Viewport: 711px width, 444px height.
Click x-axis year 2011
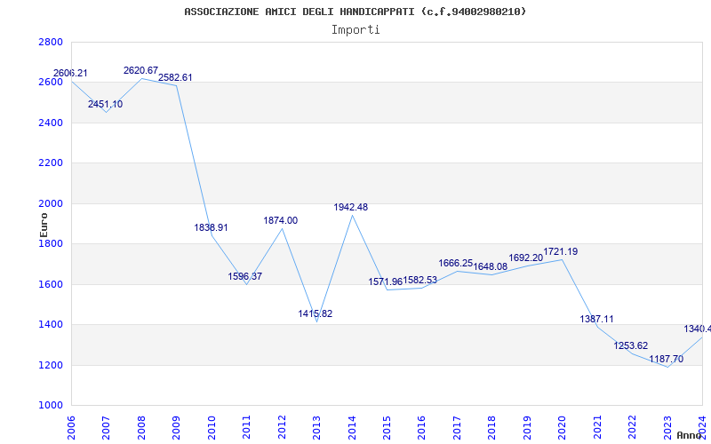(x=247, y=427)
